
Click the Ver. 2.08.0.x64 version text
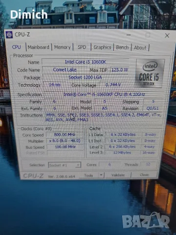coord(62,176)
